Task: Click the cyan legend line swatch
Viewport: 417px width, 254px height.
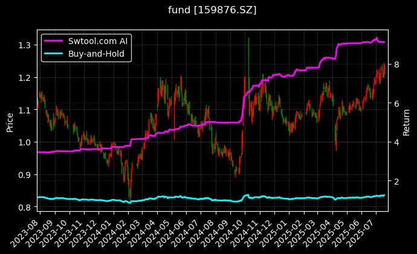Action: coord(54,53)
